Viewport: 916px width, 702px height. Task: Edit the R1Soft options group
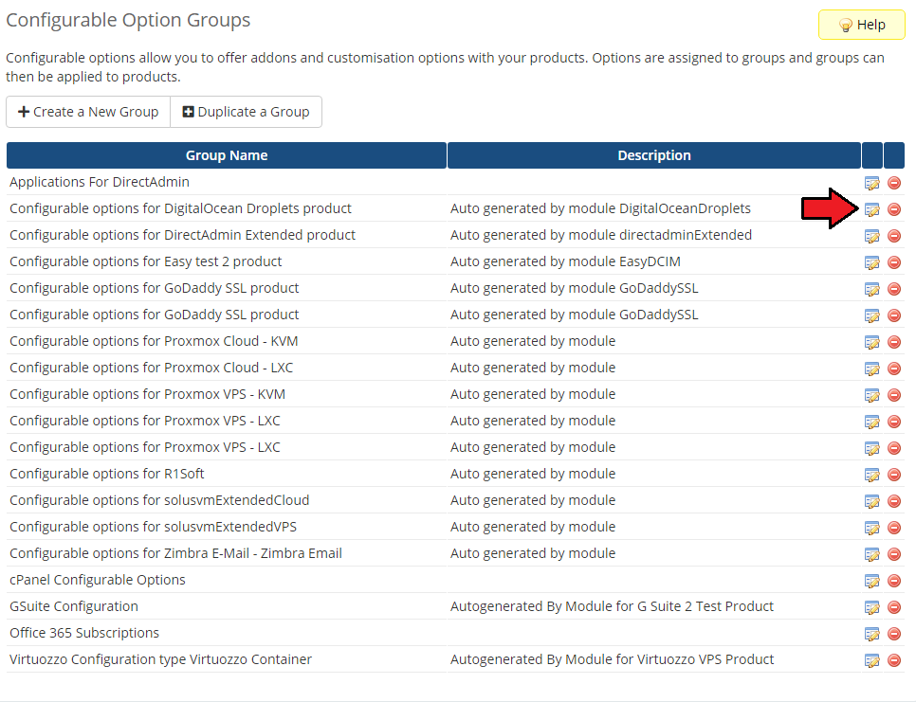click(872, 475)
